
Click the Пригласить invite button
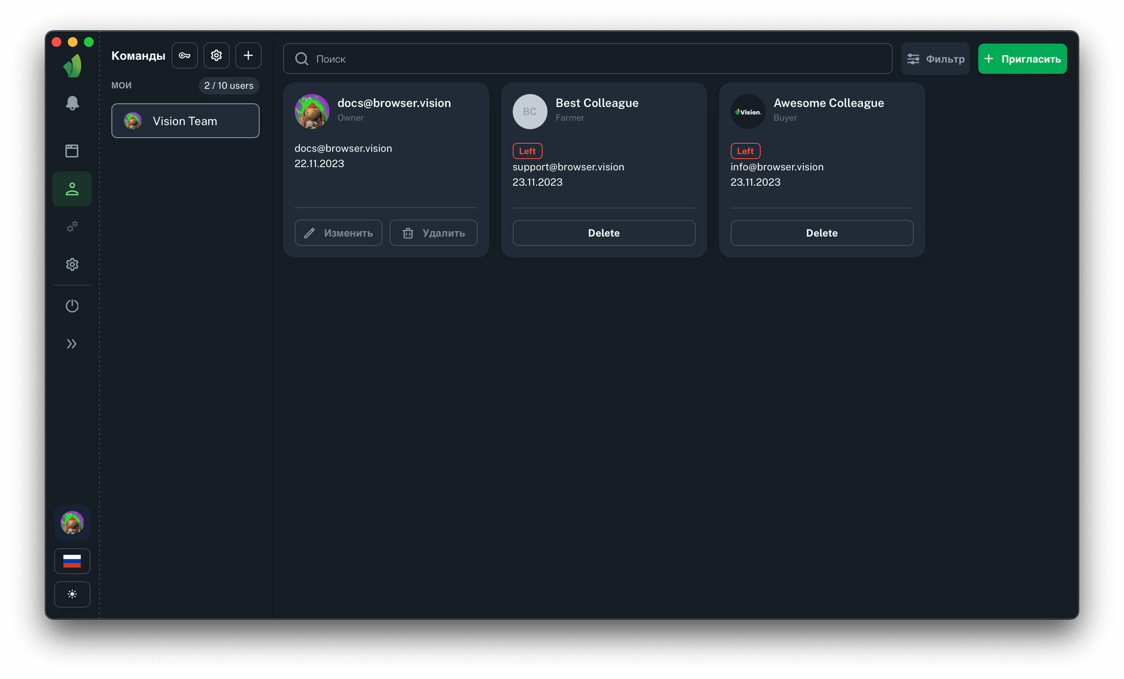tap(1022, 59)
